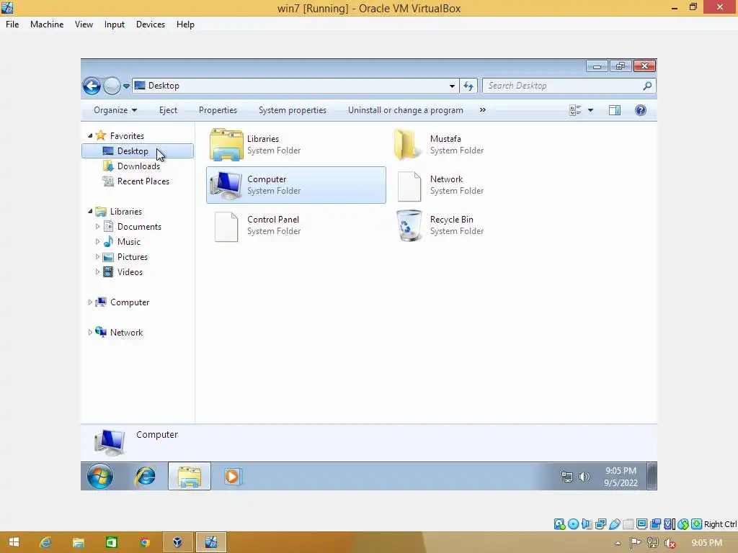Click VirtualBox hard disk activity indicator
This screenshot has height=553, width=738.
[559, 524]
